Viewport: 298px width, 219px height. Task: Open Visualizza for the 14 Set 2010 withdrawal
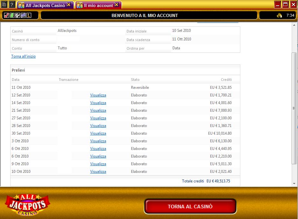[x=98, y=103]
